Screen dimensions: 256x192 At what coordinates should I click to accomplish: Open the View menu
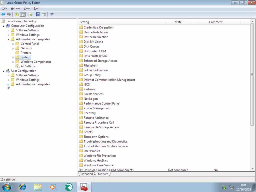(x=27, y=8)
